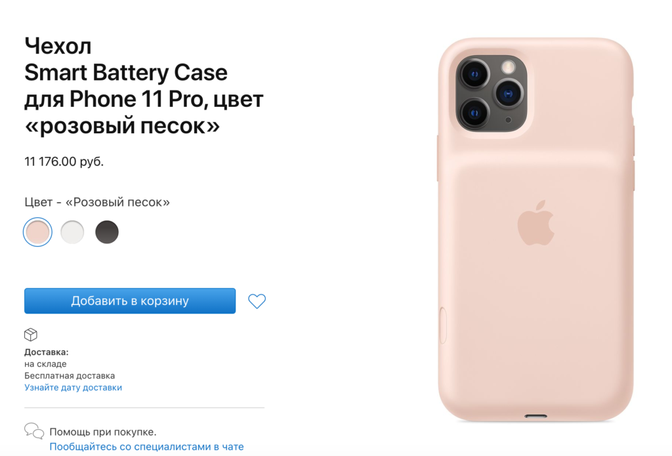672x456 pixels.
Task: Add the case to favorites with the heart icon
Action: tap(257, 301)
